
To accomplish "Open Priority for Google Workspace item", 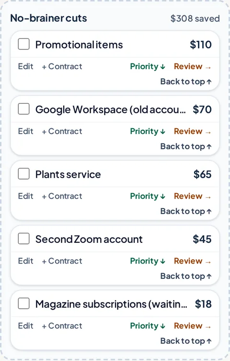I will [148, 132].
